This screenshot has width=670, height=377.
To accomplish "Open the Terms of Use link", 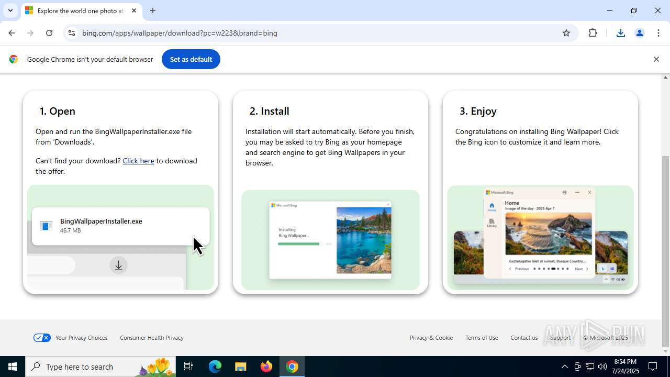I will 482,338.
